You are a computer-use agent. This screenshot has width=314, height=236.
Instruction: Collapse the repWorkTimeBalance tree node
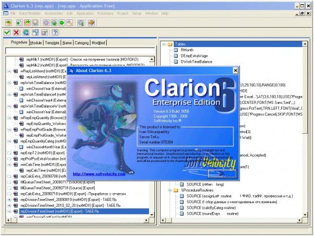(9, 82)
